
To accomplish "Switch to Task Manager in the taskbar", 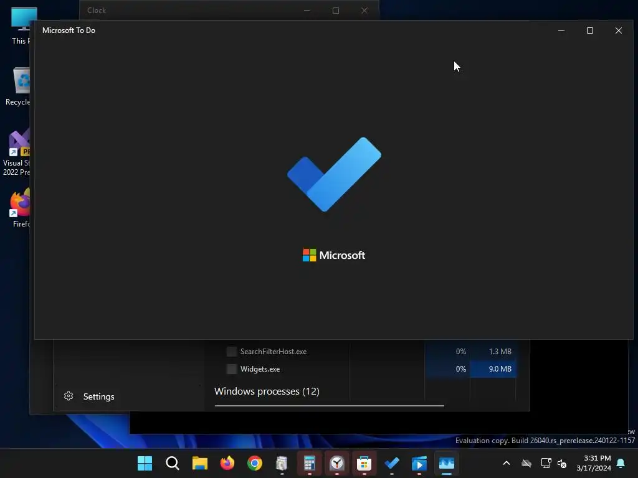I will pyautogui.click(x=446, y=463).
